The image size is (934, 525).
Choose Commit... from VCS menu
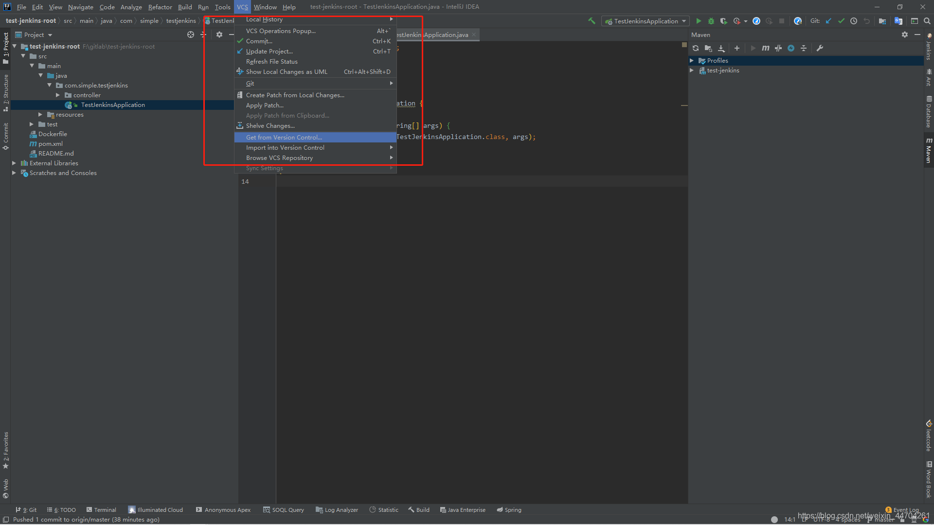click(x=315, y=41)
